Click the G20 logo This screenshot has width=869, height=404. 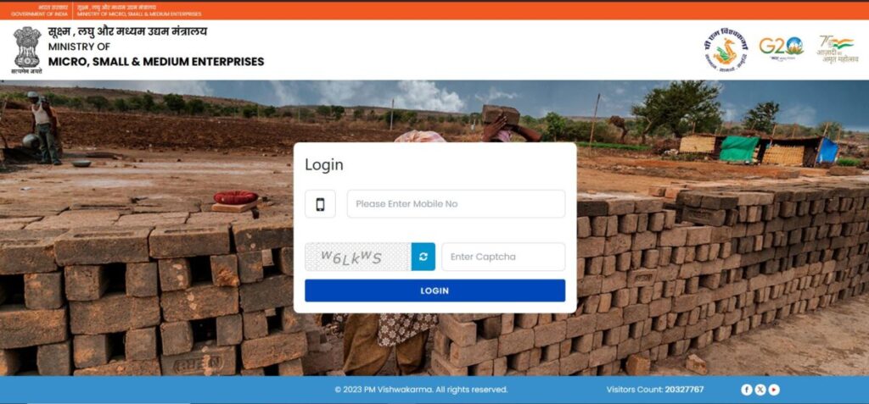[x=781, y=47]
